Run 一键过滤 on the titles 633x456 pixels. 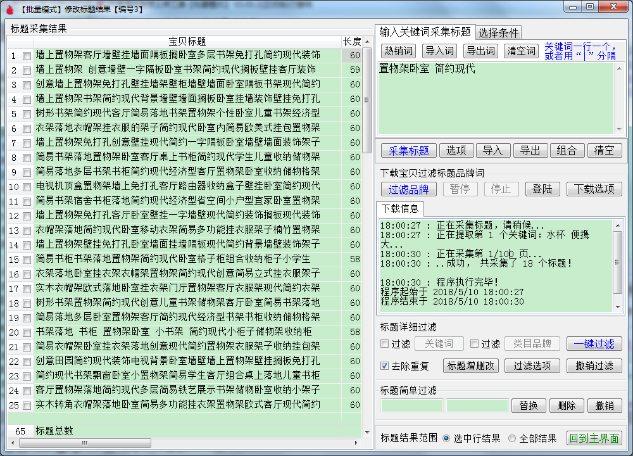coord(594,344)
